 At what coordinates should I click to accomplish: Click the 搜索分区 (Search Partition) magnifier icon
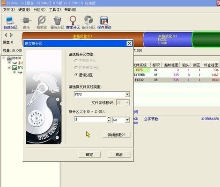click(x=73, y=23)
